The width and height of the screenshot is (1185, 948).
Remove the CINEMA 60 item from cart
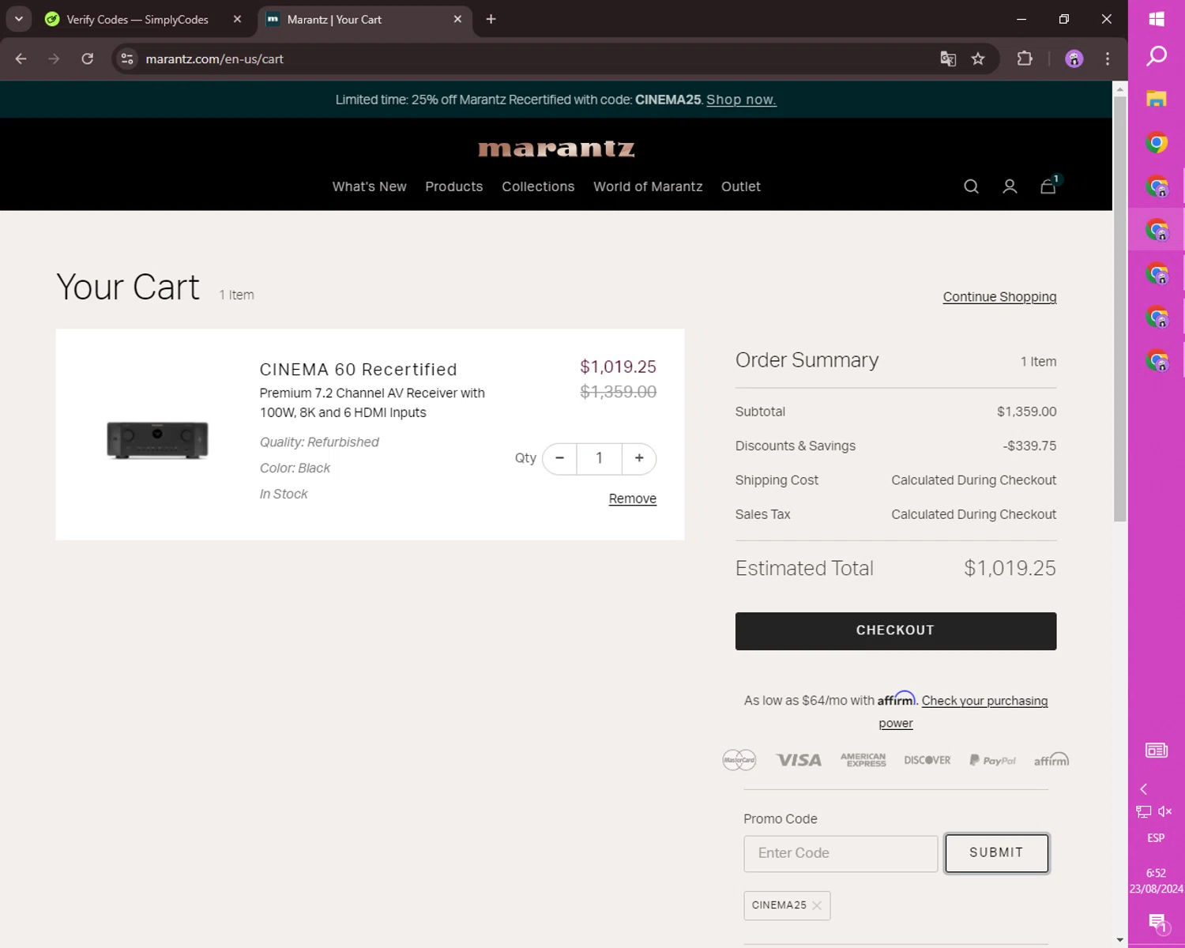[632, 498]
